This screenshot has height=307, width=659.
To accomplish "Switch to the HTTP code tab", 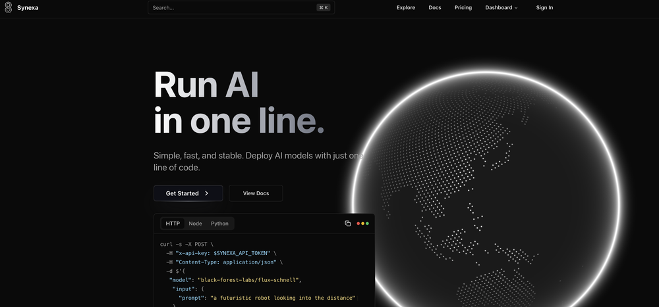I will click(173, 224).
